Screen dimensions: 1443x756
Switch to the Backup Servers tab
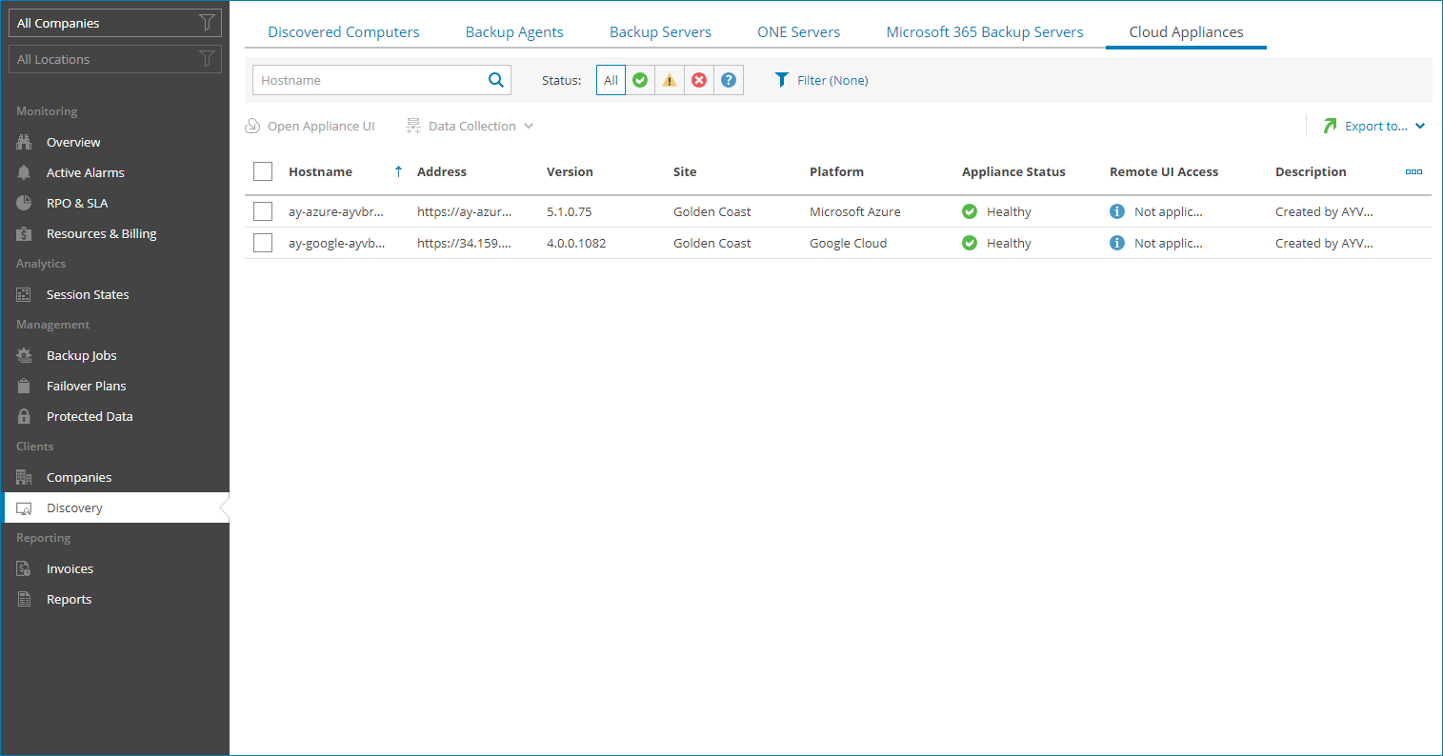[660, 31]
